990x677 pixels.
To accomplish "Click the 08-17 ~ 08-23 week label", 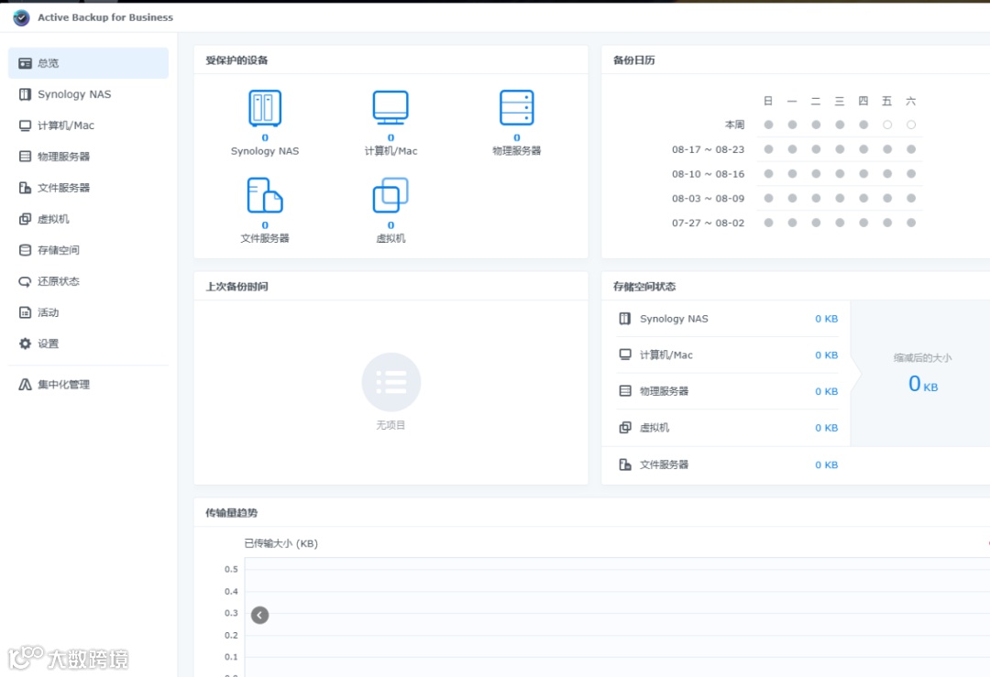I will click(708, 149).
